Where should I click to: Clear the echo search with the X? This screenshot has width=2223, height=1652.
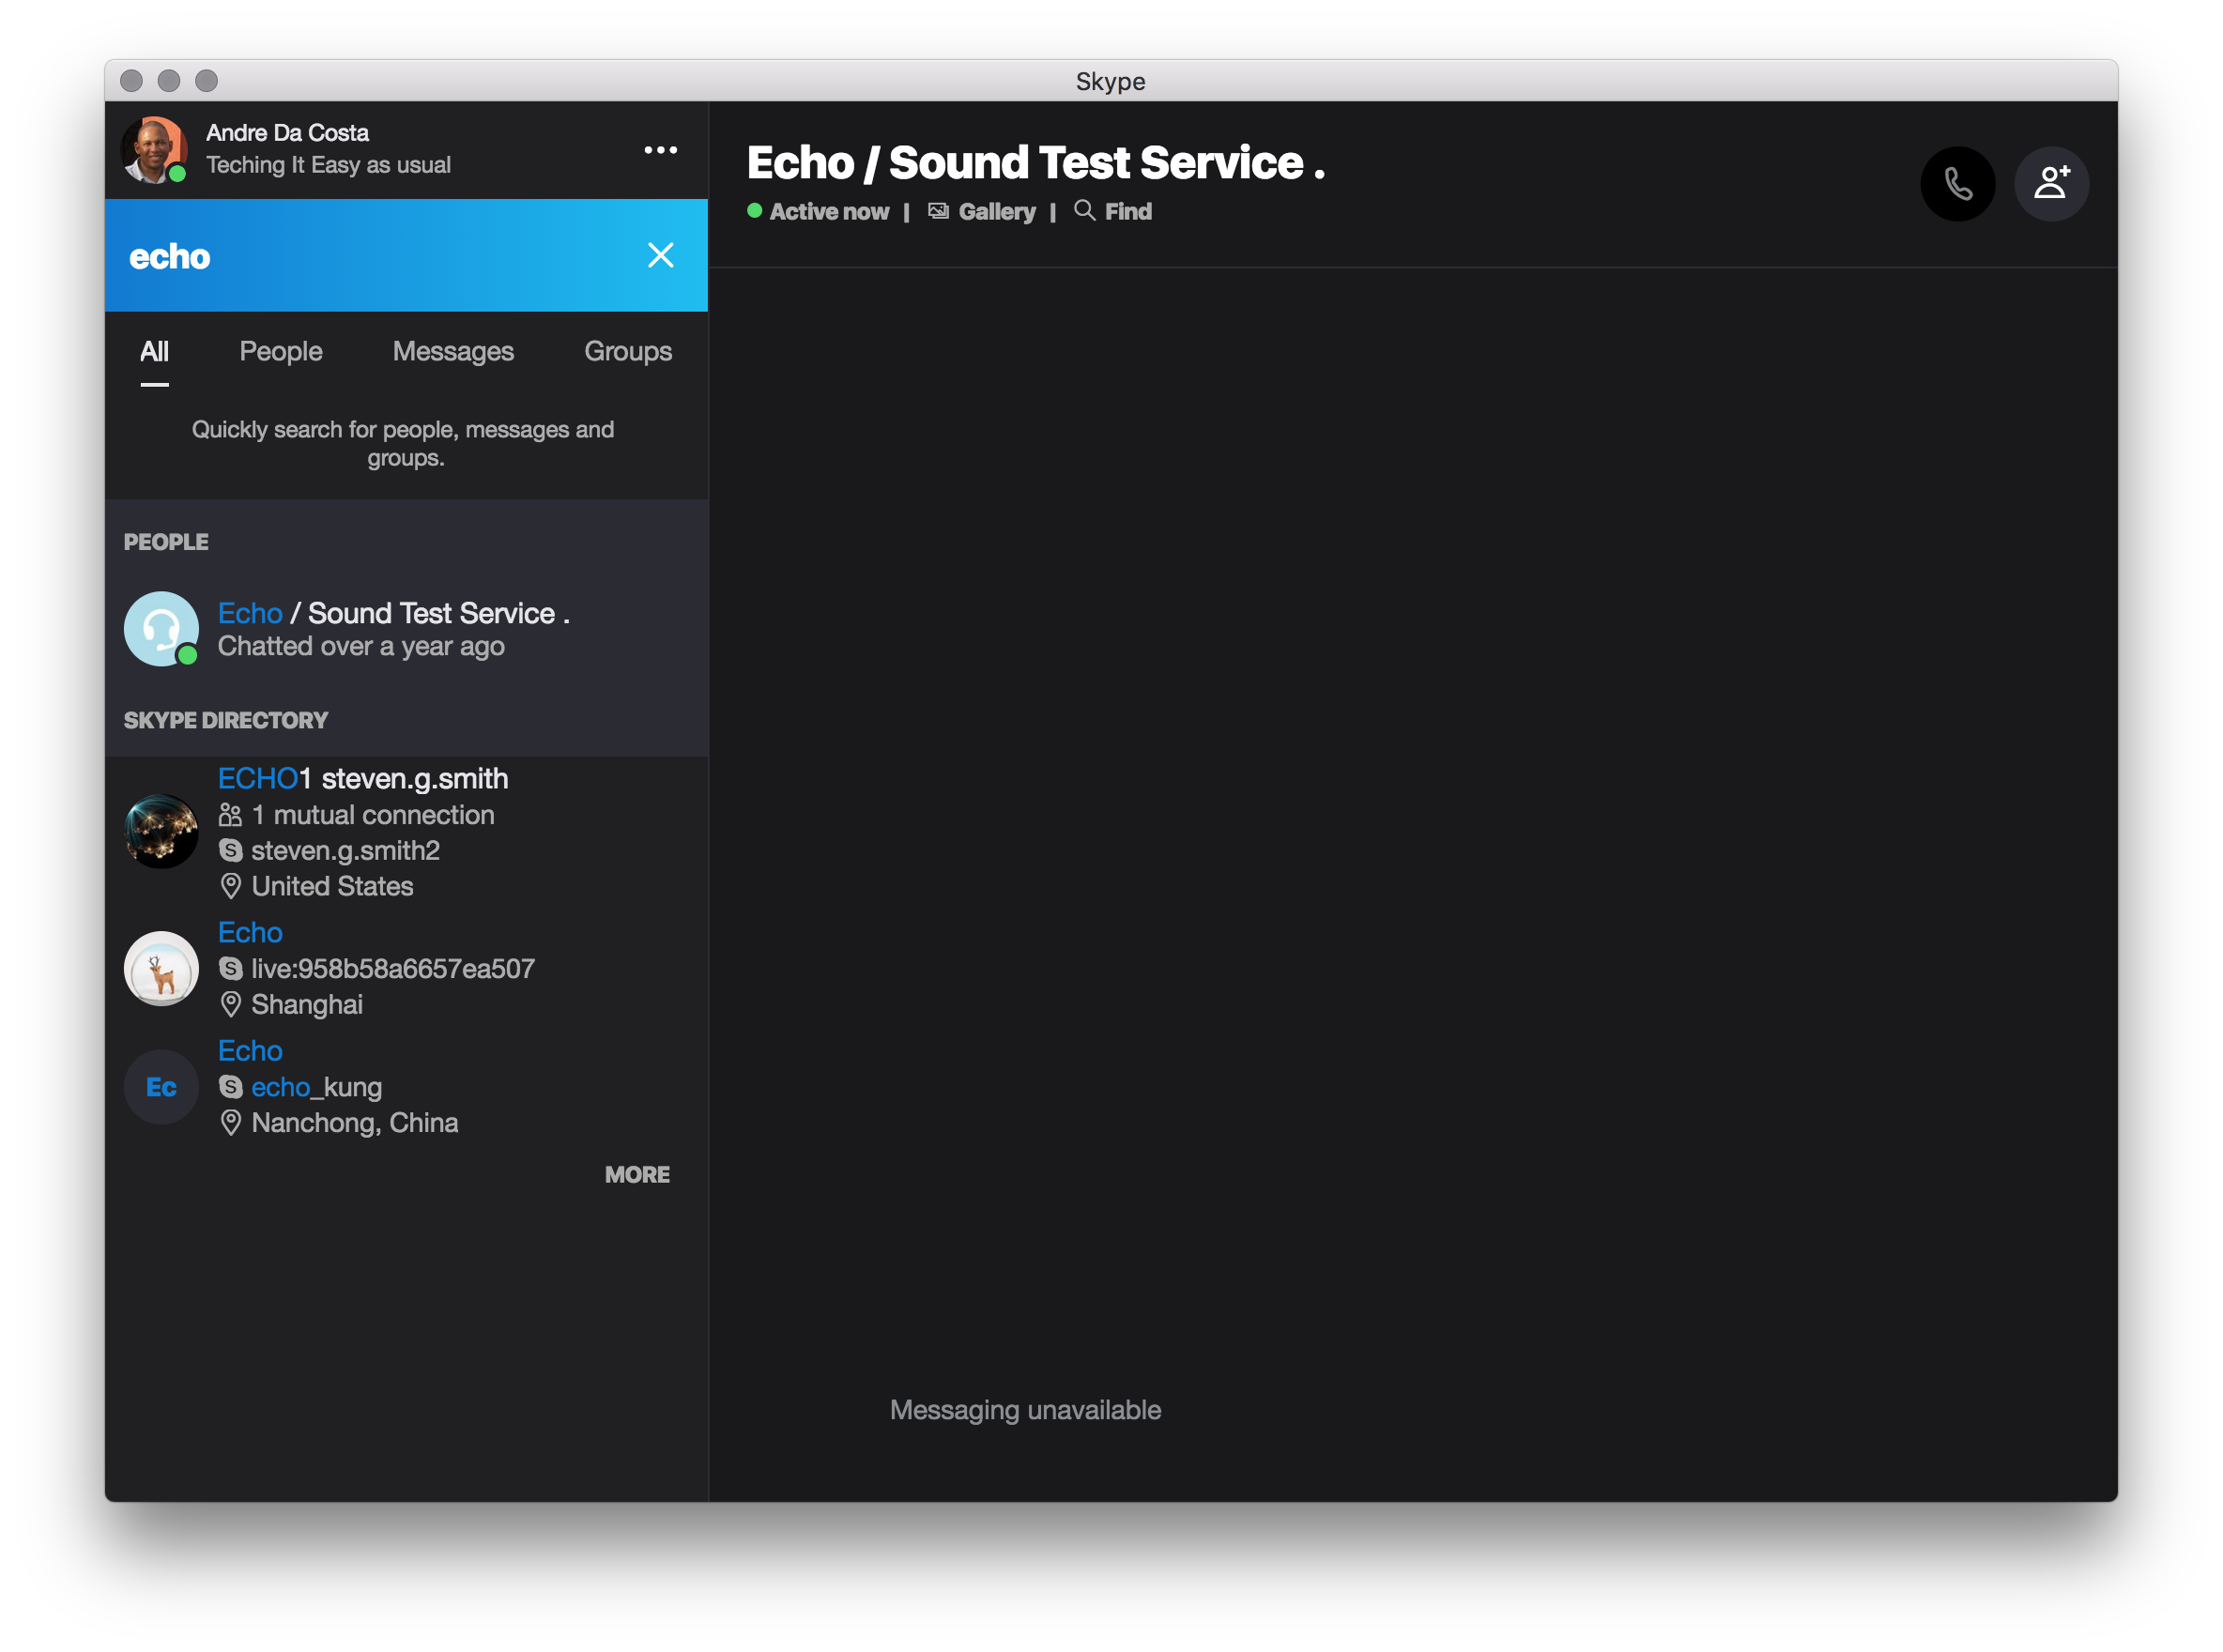[660, 255]
